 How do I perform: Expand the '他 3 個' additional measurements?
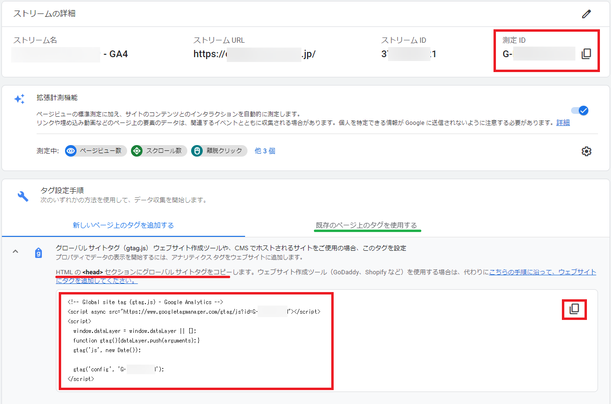[265, 151]
